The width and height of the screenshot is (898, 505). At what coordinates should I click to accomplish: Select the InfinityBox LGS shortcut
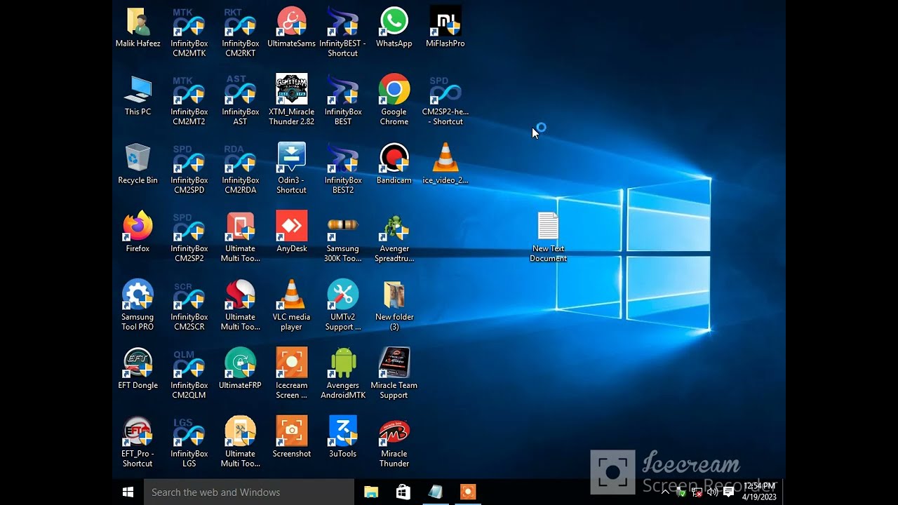(189, 443)
